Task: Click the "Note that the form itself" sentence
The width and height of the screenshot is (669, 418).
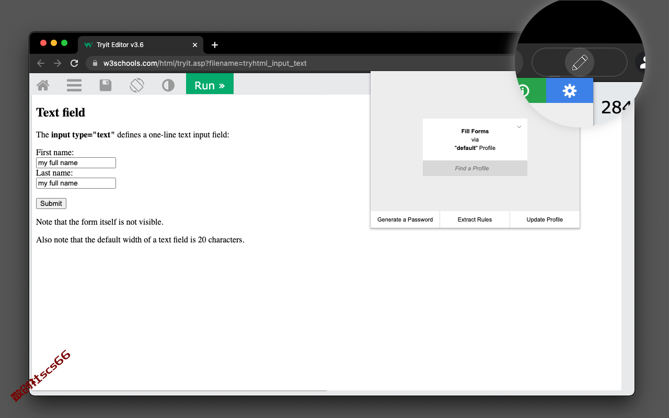Action: pos(100,222)
